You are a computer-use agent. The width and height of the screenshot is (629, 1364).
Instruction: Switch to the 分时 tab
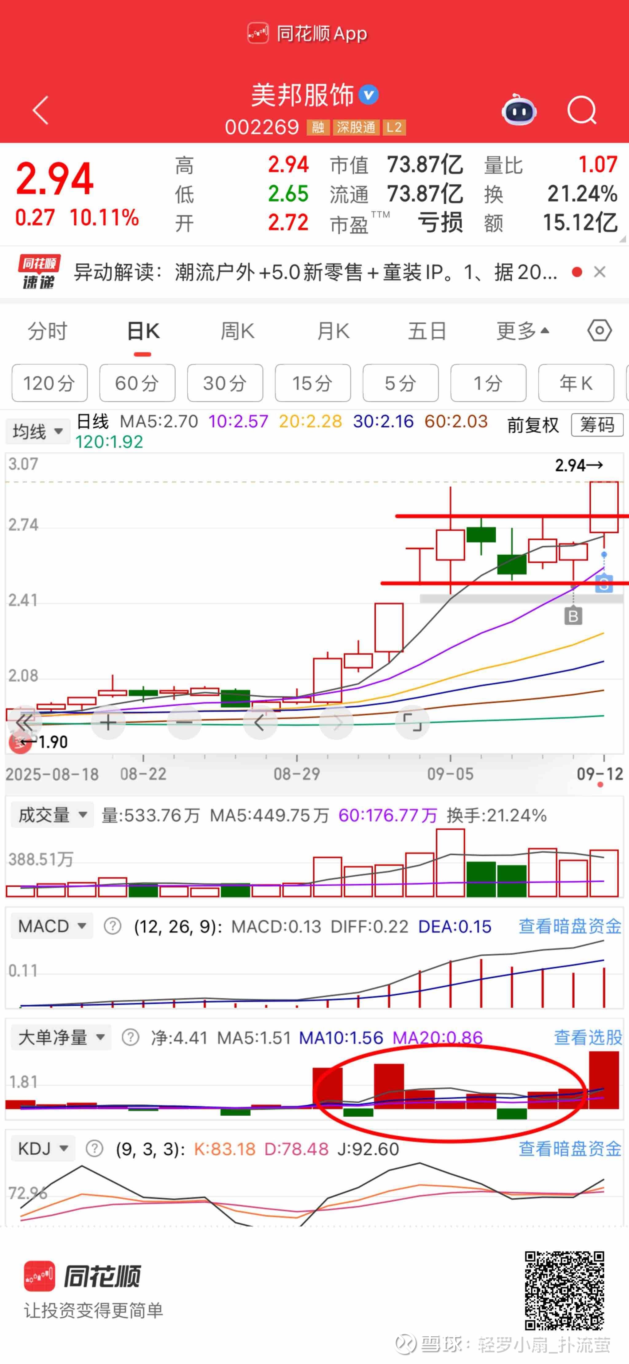pyautogui.click(x=48, y=332)
